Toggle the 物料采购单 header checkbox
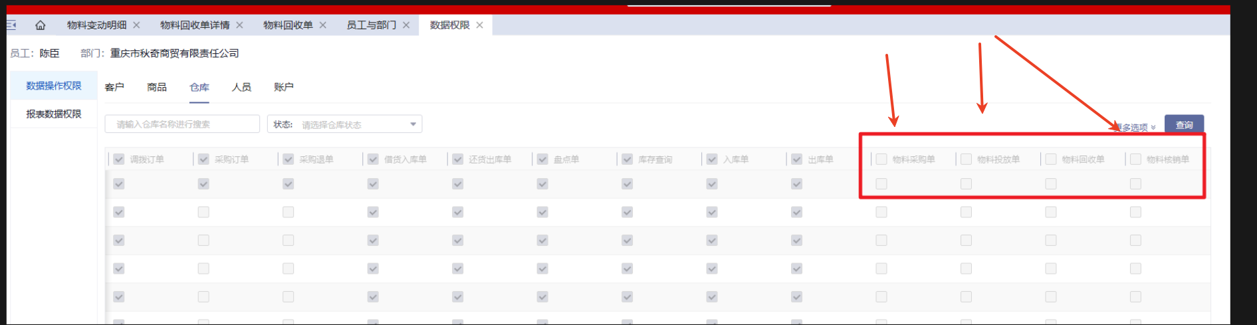Image resolution: width=1257 pixels, height=325 pixels. (x=881, y=160)
